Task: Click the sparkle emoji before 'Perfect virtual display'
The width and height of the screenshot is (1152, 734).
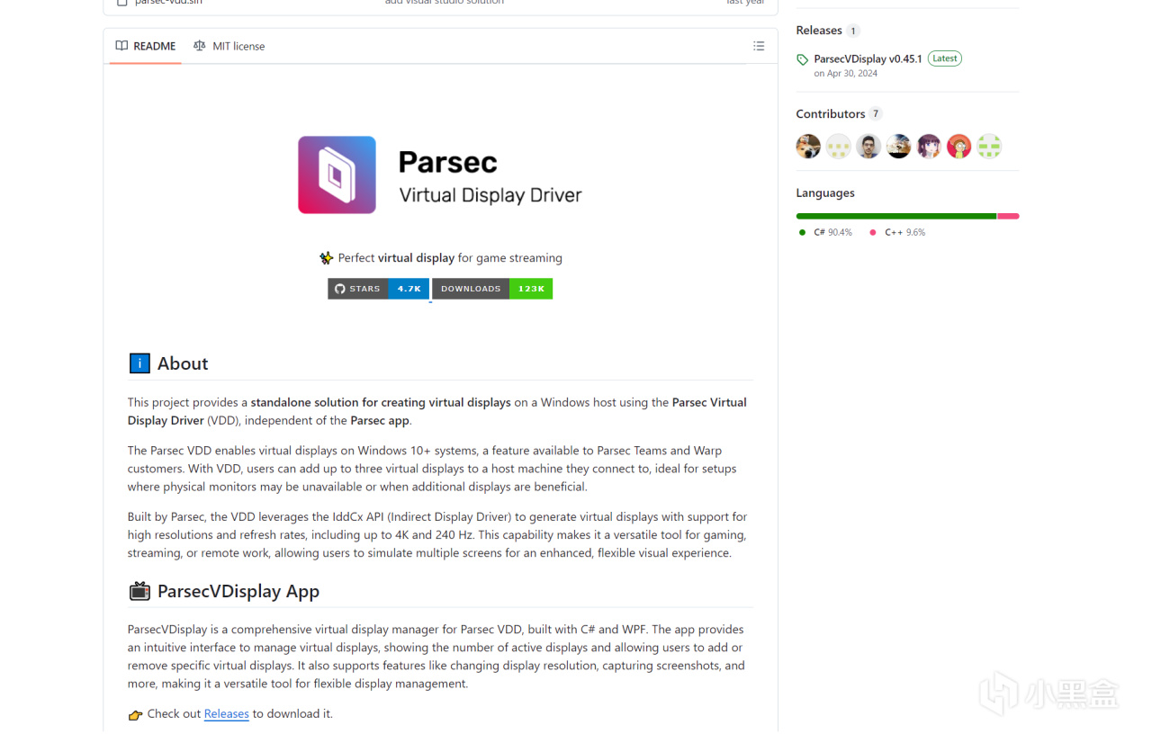Action: pos(327,258)
